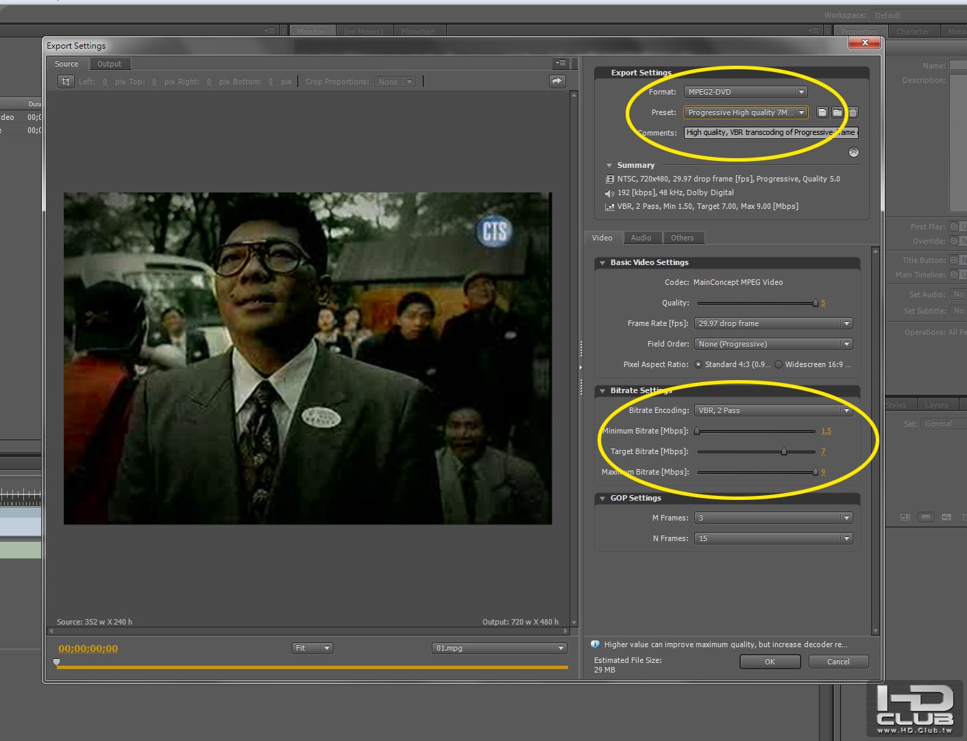
Task: Open the Source panel flyout menu icon
Action: [x=561, y=63]
